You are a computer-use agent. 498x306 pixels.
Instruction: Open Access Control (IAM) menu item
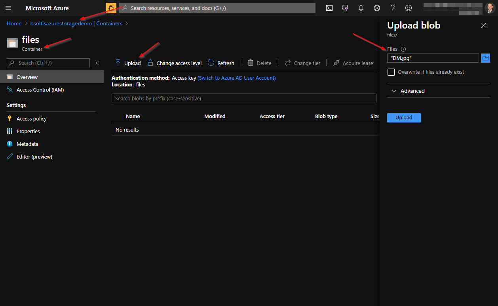click(40, 90)
